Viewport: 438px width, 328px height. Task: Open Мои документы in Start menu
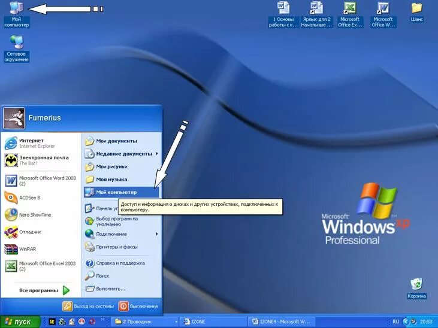click(x=122, y=141)
